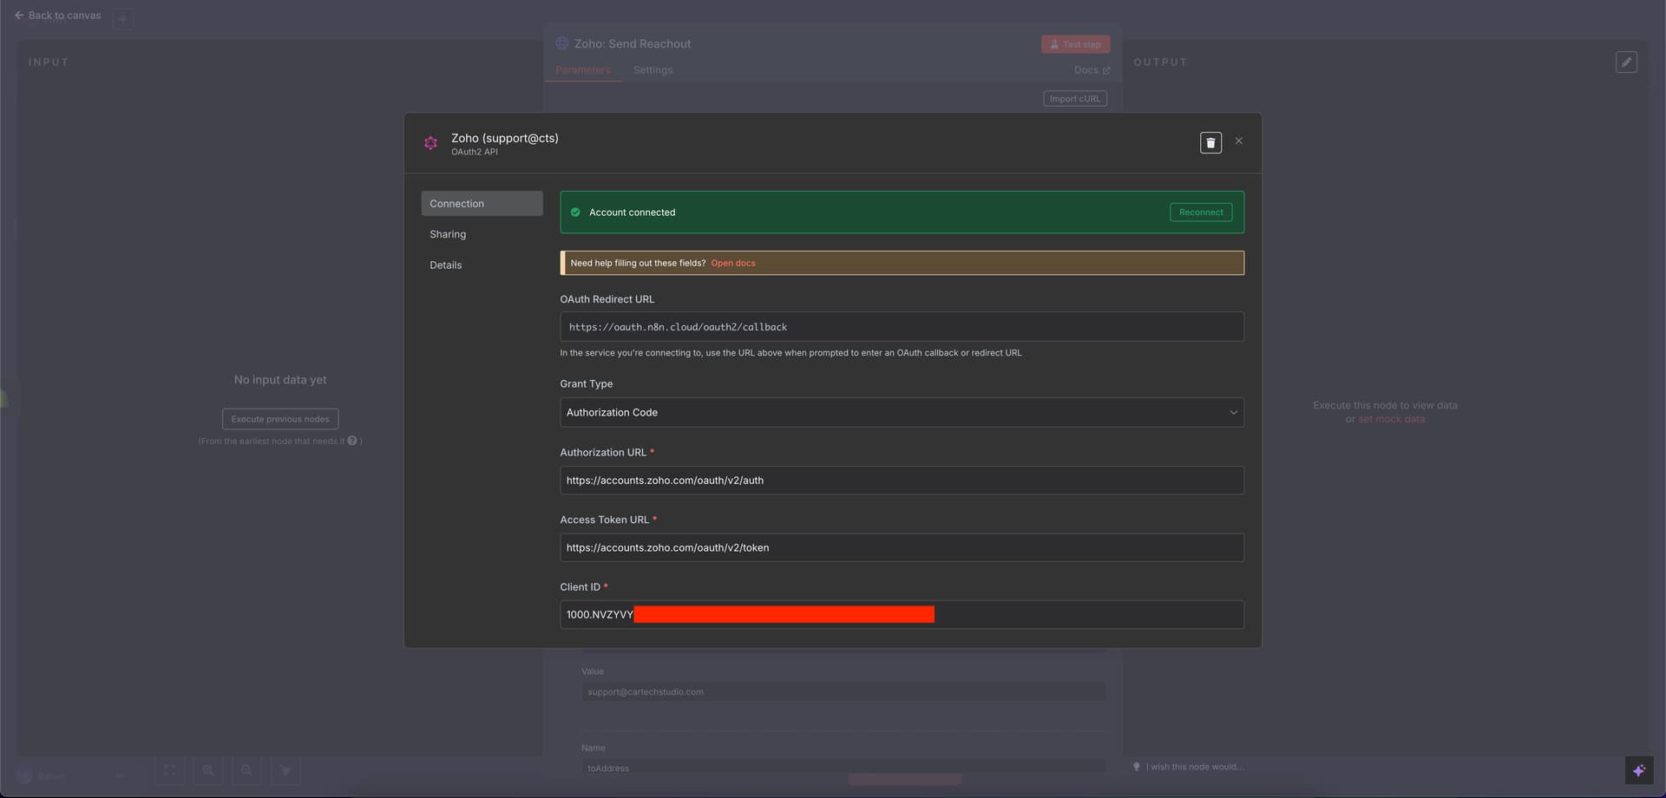Screen dimensions: 1666x798
Task: Click the output edit pencil icon
Action: [x=1626, y=62]
